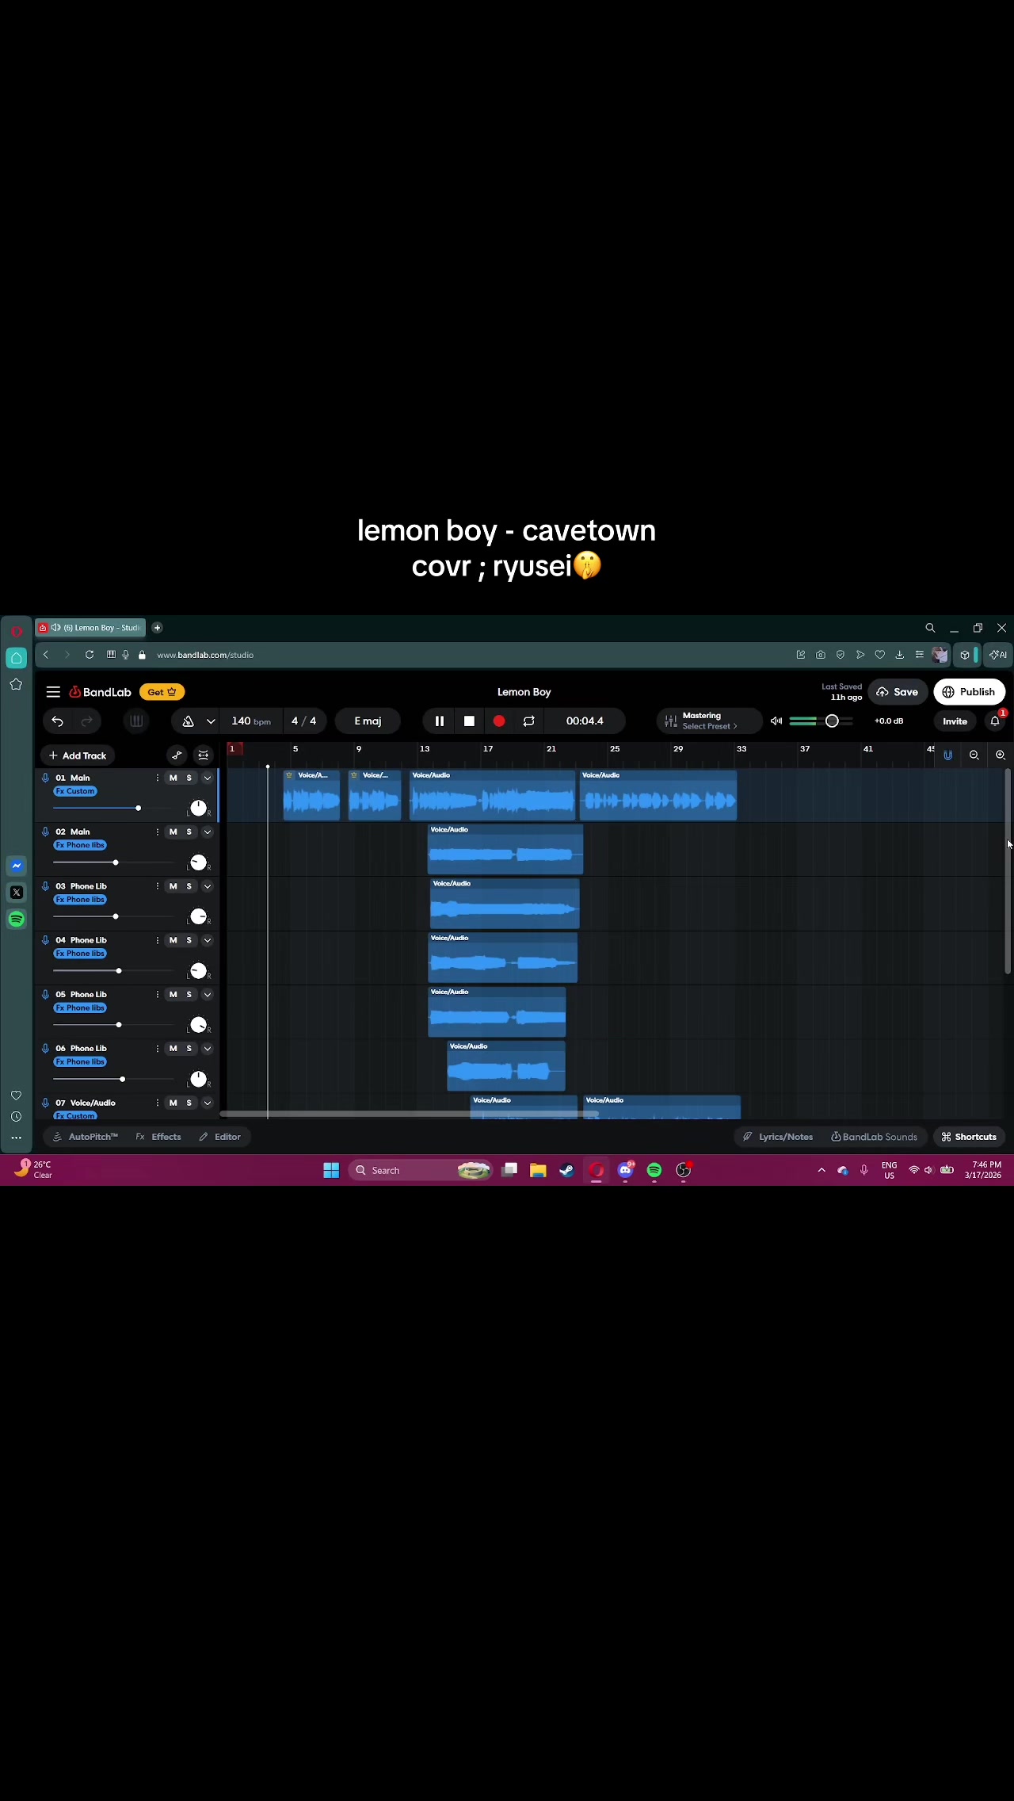Open Spotify in the Opera sidebar
1014x1801 pixels.
click(x=17, y=919)
